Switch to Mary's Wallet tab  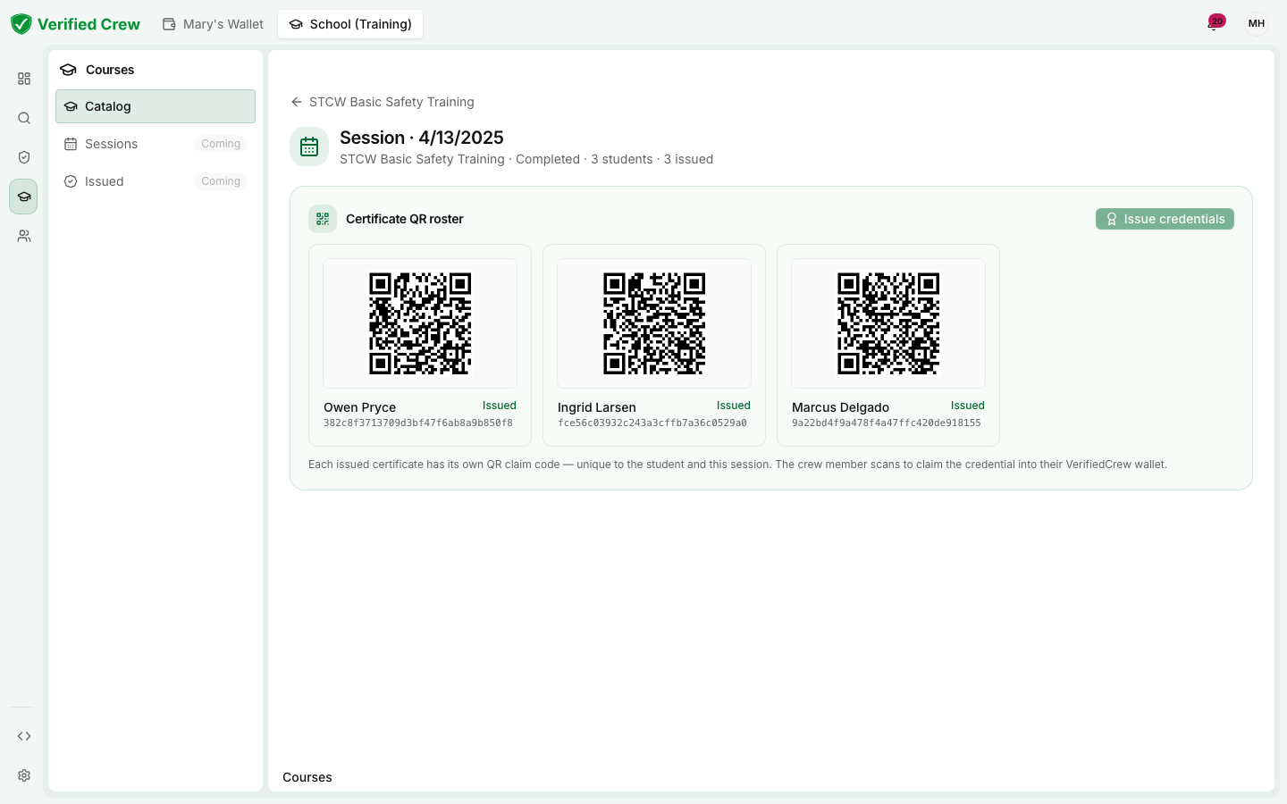click(x=213, y=24)
